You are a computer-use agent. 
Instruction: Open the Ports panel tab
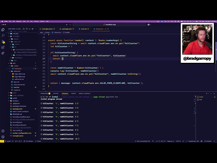point(74,94)
